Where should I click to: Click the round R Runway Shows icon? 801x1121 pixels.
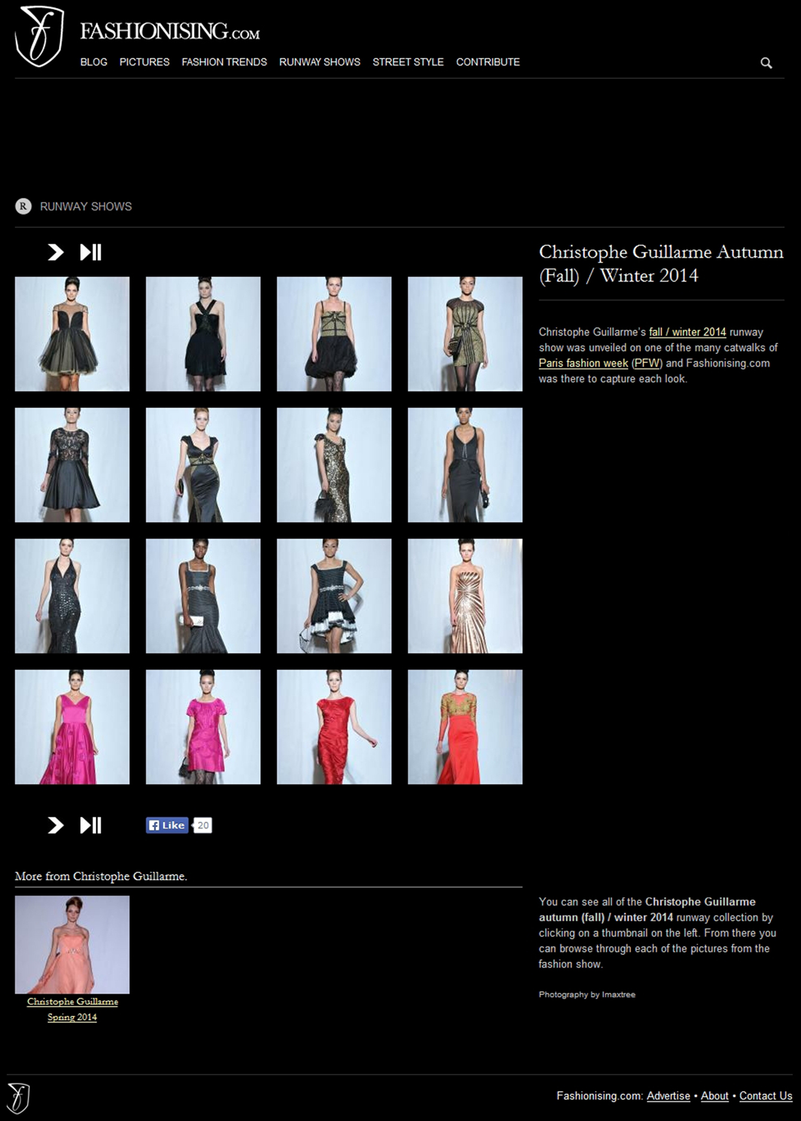click(23, 206)
